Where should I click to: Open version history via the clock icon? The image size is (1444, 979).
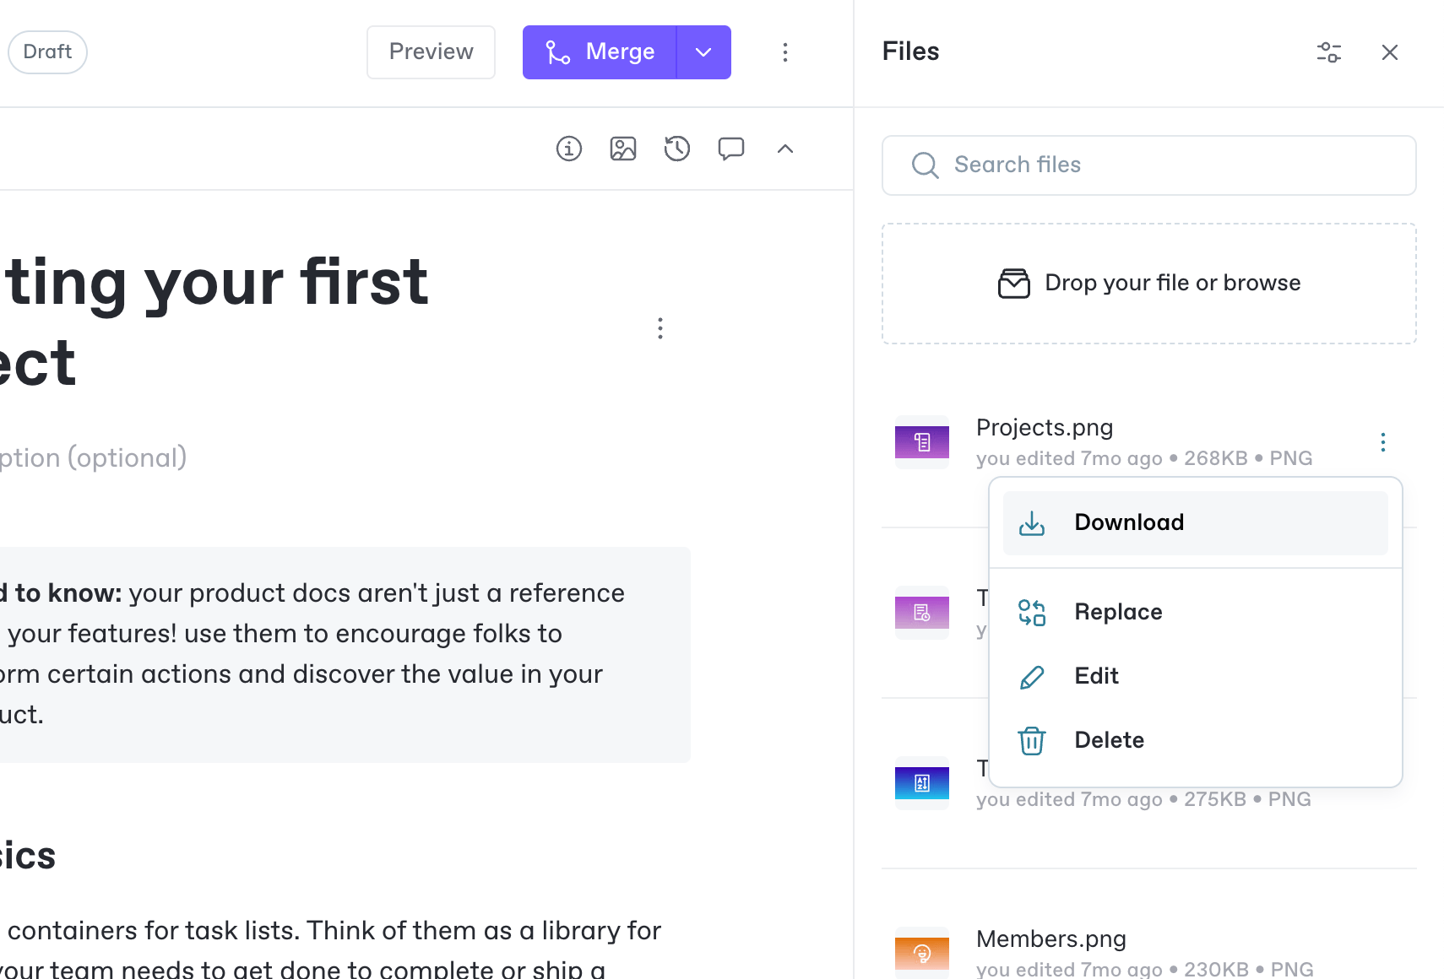coord(676,149)
